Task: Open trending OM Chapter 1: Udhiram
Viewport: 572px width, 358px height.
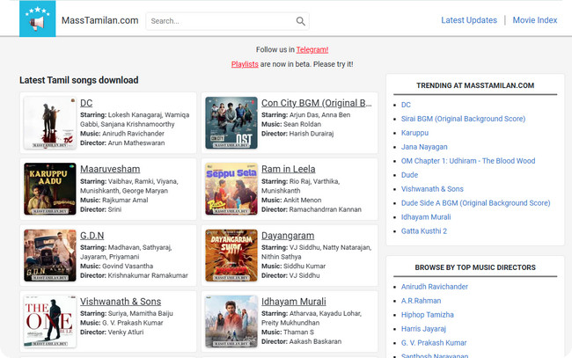Action: 468,161
